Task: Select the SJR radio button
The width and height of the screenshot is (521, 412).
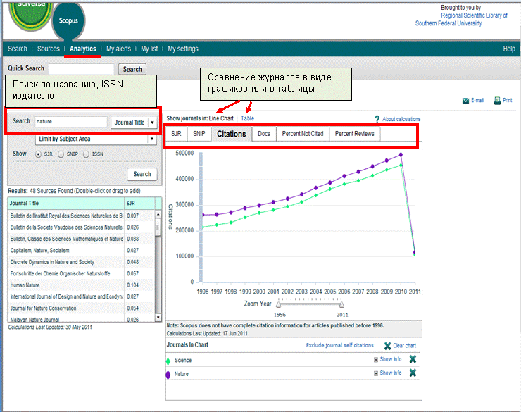Action: pos(39,154)
